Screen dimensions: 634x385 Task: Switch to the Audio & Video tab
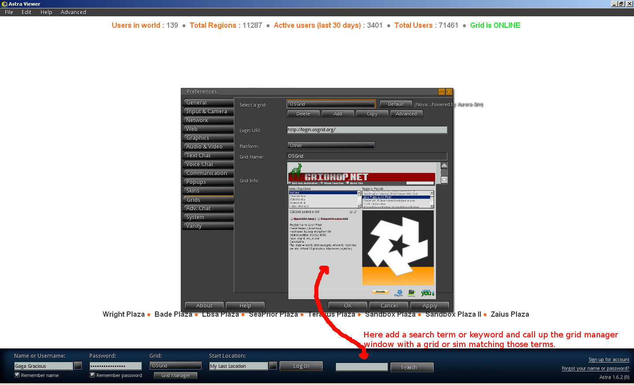point(208,147)
